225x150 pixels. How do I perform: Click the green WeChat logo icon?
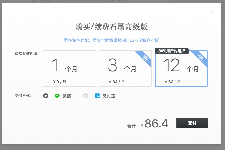point(57,95)
